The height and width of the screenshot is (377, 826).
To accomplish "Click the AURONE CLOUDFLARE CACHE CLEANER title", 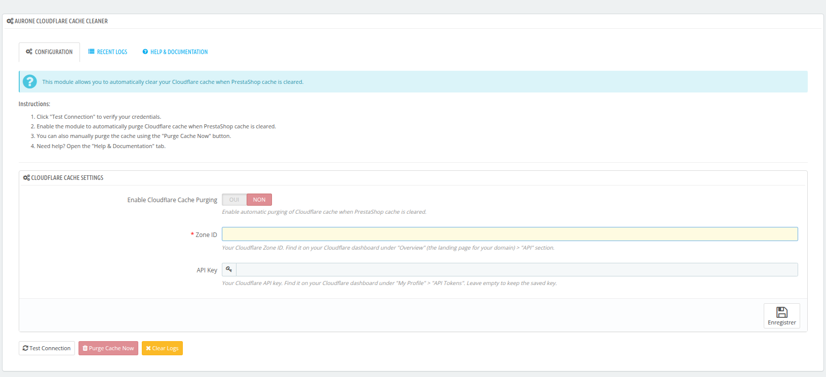I will (61, 21).
